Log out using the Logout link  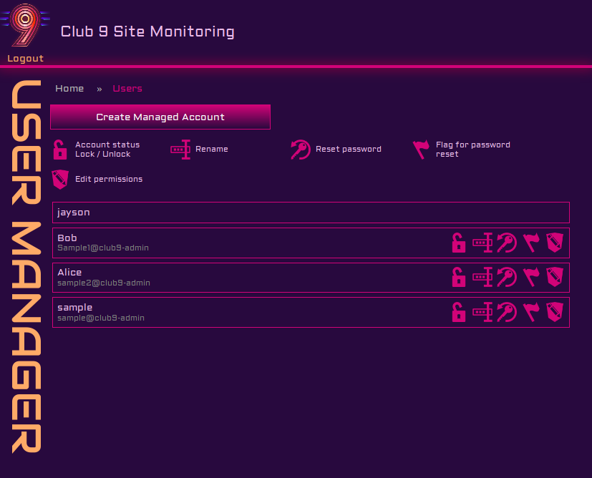(26, 59)
